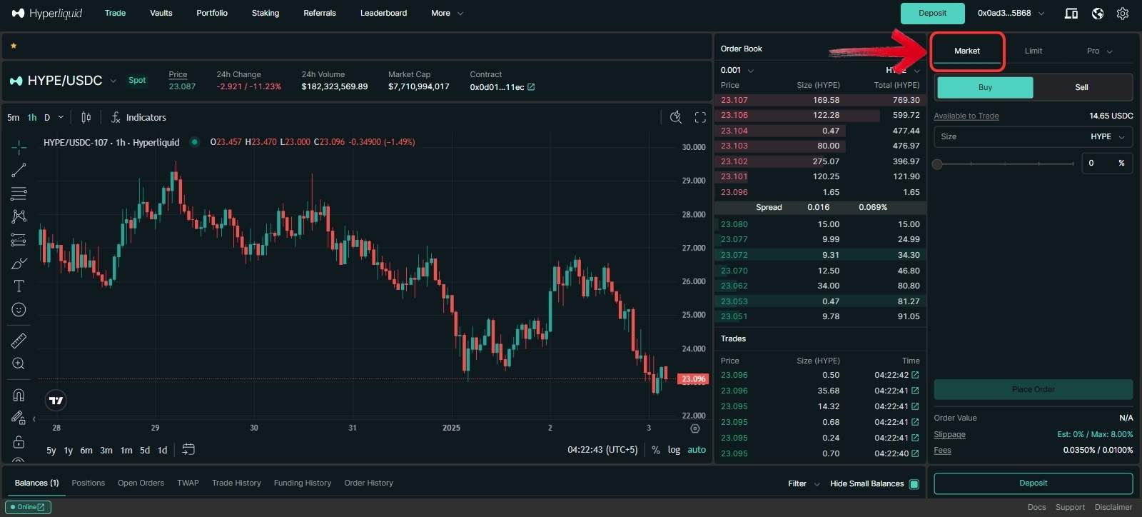The width and height of the screenshot is (1142, 517).
Task: Switch to the Limit order tab
Action: [x=1034, y=51]
